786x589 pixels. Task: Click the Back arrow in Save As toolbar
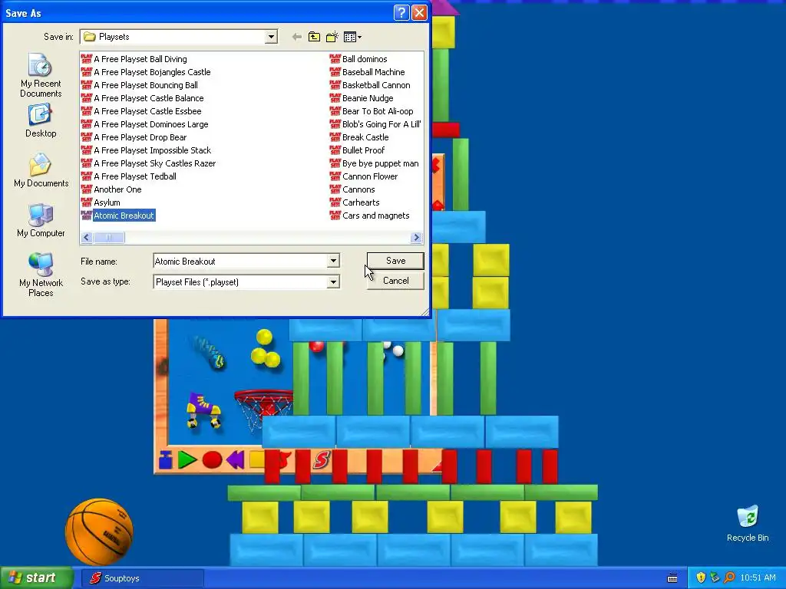pyautogui.click(x=297, y=37)
